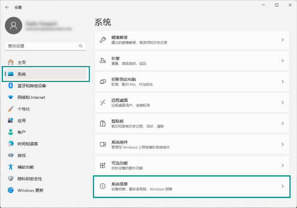This screenshot has height=208, width=297.
Task: Expand the 远程桌面 row chevron
Action: [x=282, y=103]
